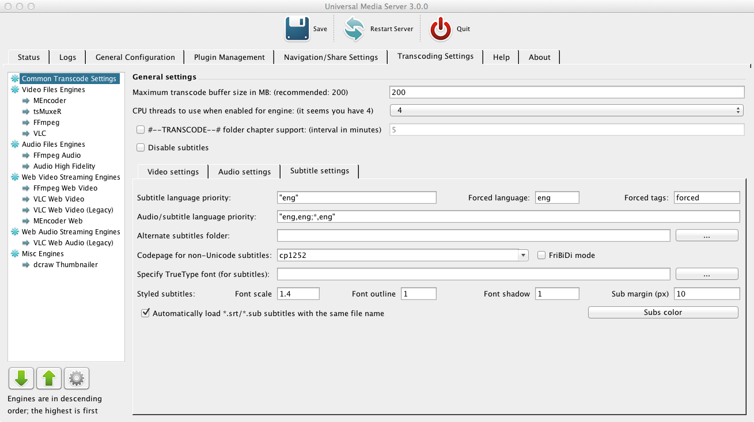Click arrow icon next to FFmpeg Audio

[x=26, y=155]
